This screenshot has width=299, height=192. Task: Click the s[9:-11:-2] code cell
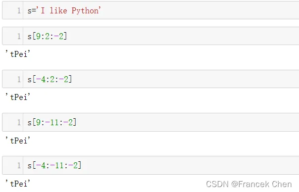pos(150,122)
